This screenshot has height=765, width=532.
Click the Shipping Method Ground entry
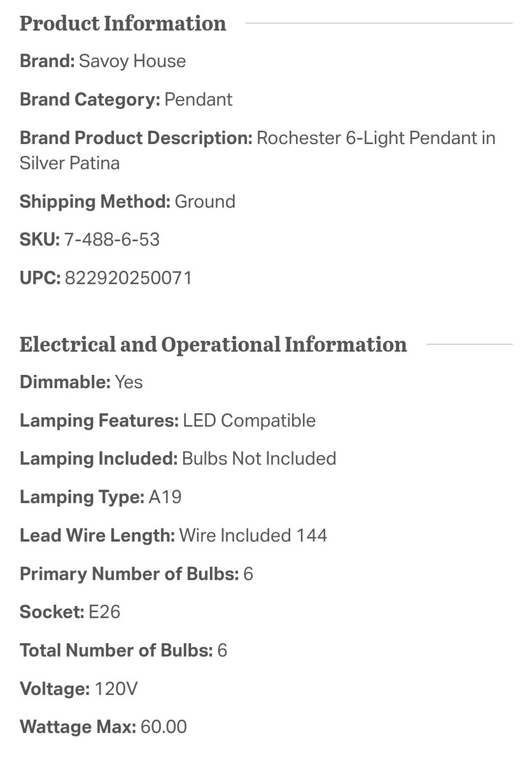(127, 201)
